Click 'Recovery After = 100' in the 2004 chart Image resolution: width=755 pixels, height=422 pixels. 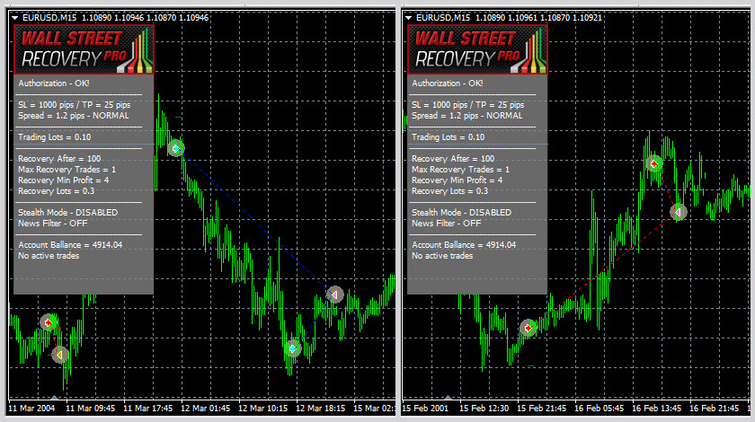[x=59, y=159]
